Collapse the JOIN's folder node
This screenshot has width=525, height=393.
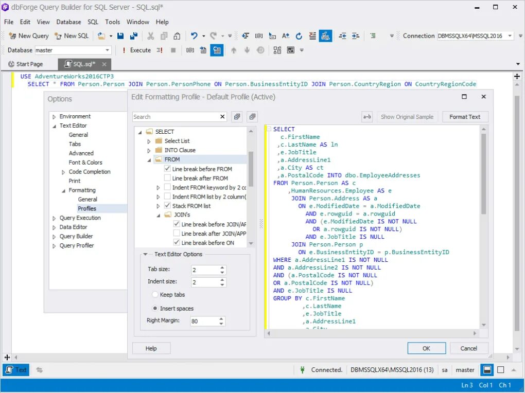click(159, 215)
